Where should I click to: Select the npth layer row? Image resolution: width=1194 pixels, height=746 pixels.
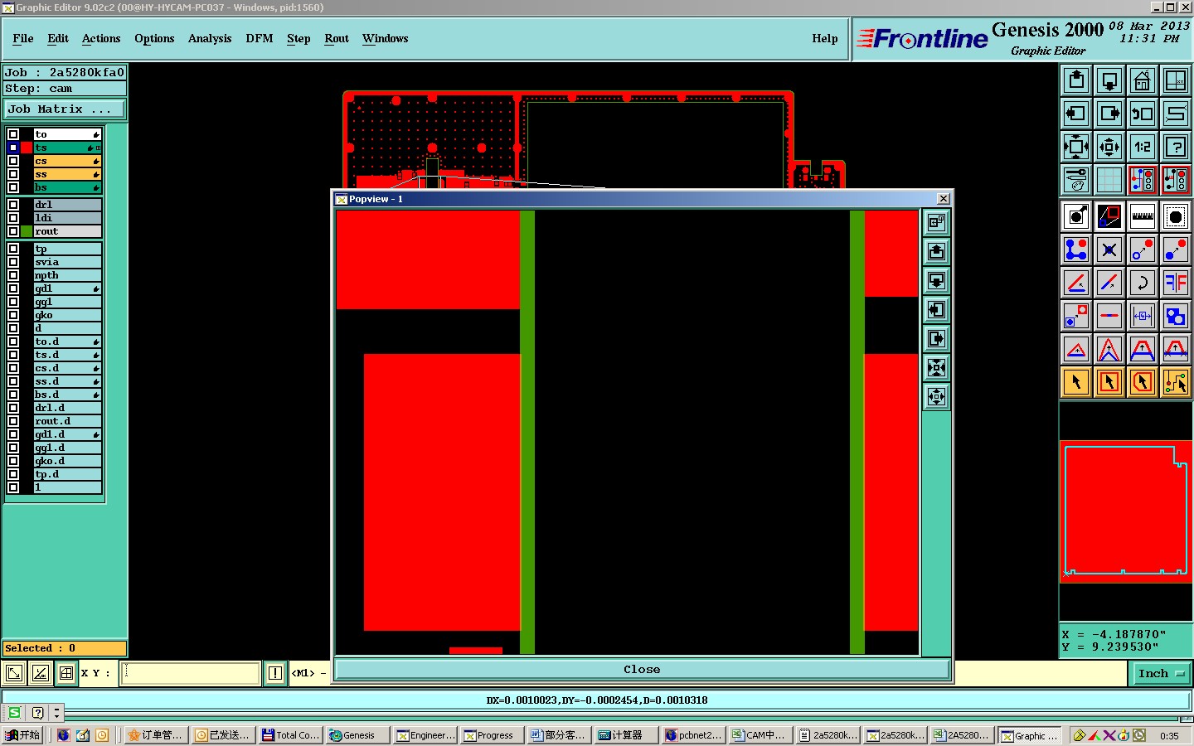[67, 275]
